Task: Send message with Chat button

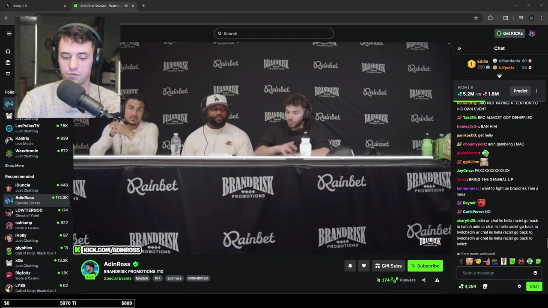Action: click(x=534, y=286)
